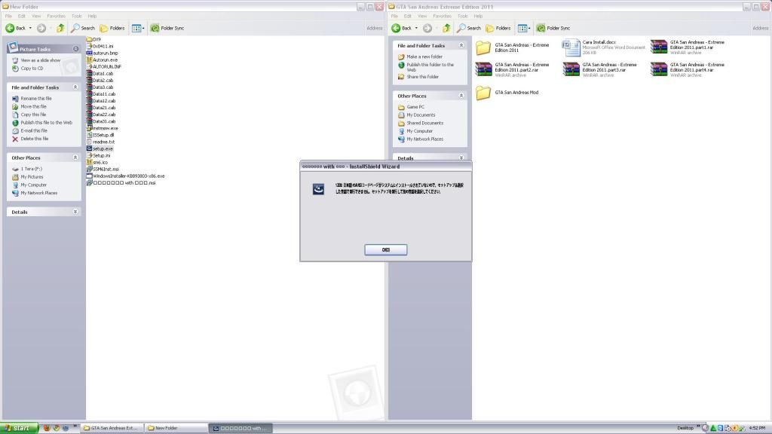Click OK in the InstallShield Wizard dialog
The width and height of the screenshot is (772, 434).
coord(385,249)
